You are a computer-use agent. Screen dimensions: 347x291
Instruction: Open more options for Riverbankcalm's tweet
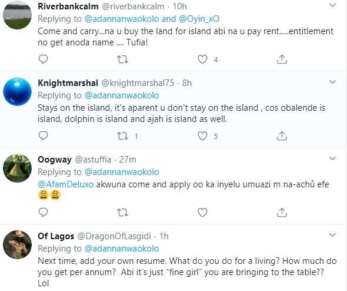point(333,5)
